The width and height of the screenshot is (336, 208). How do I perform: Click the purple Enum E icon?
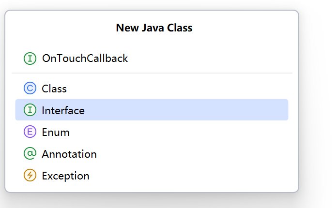pyautogui.click(x=30, y=132)
